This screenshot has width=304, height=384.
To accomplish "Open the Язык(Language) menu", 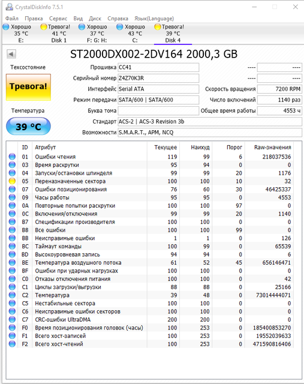I will pyautogui.click(x=154, y=19).
